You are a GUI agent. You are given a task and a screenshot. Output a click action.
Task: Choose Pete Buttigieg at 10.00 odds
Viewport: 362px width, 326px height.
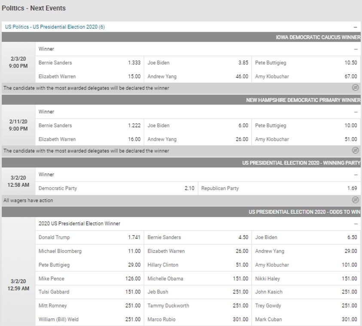click(306, 126)
